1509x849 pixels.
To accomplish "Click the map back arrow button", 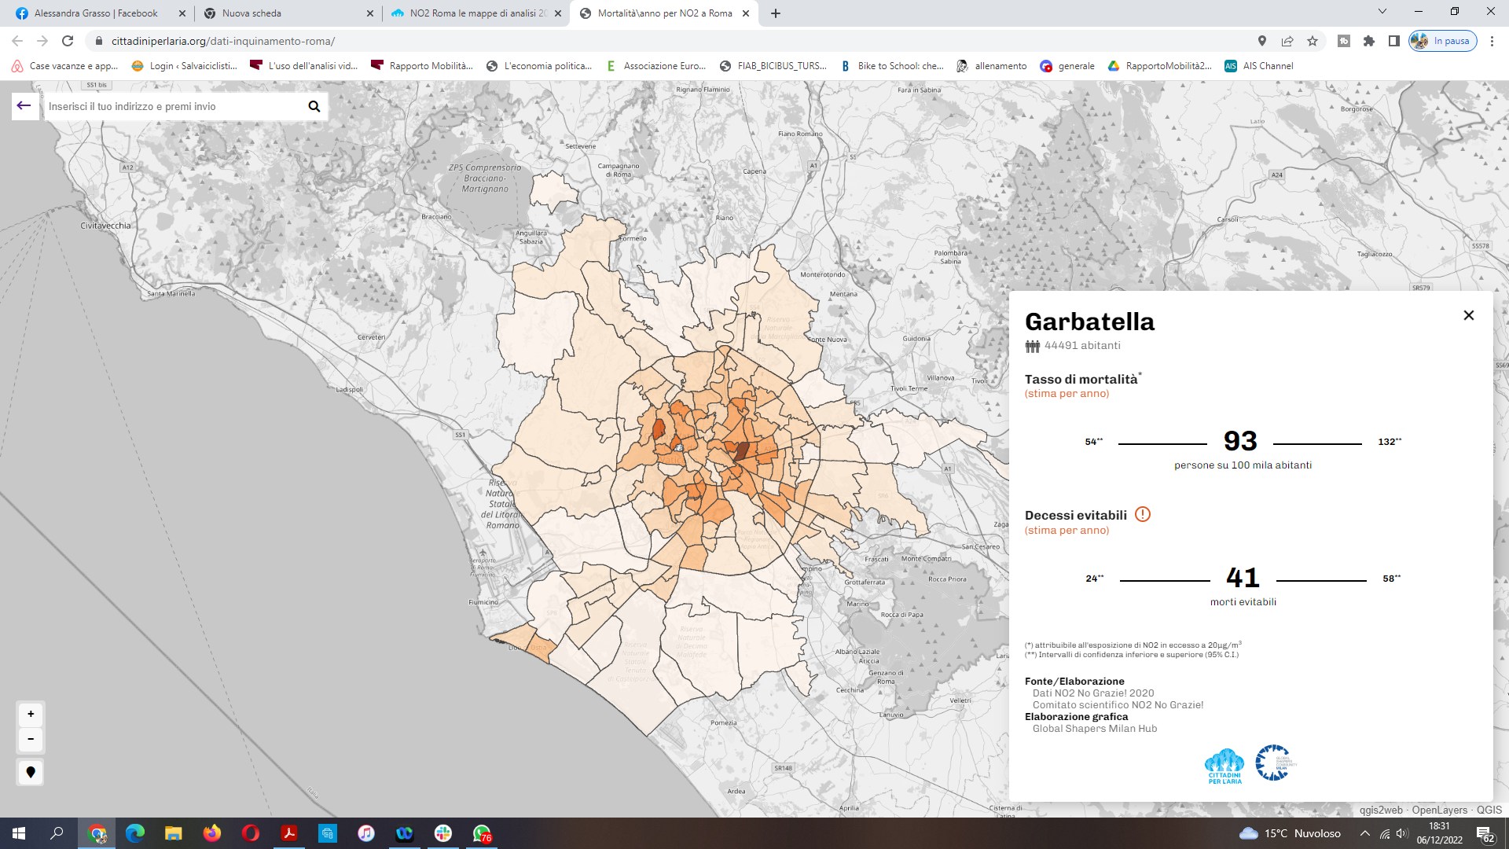I will click(24, 106).
